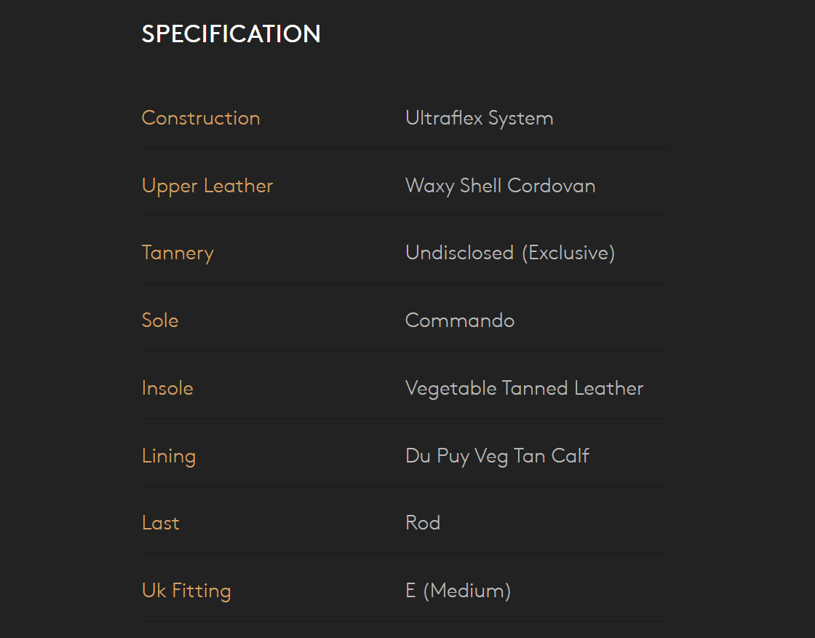Select the Last spec label

click(x=161, y=523)
